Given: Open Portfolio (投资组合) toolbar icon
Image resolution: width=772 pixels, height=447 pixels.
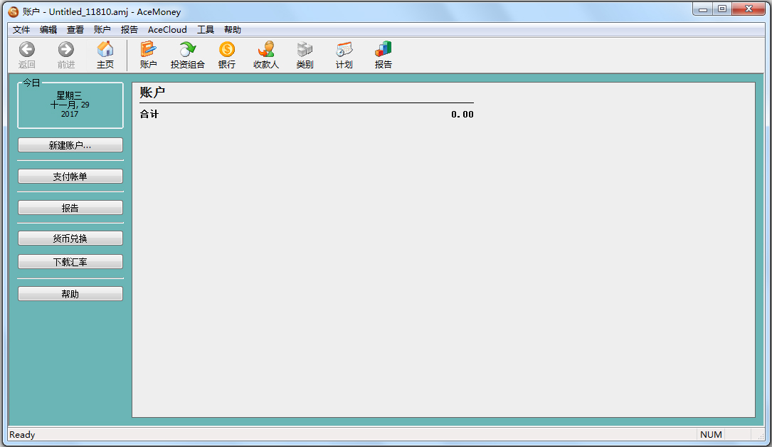Looking at the screenshot, I should [x=187, y=49].
